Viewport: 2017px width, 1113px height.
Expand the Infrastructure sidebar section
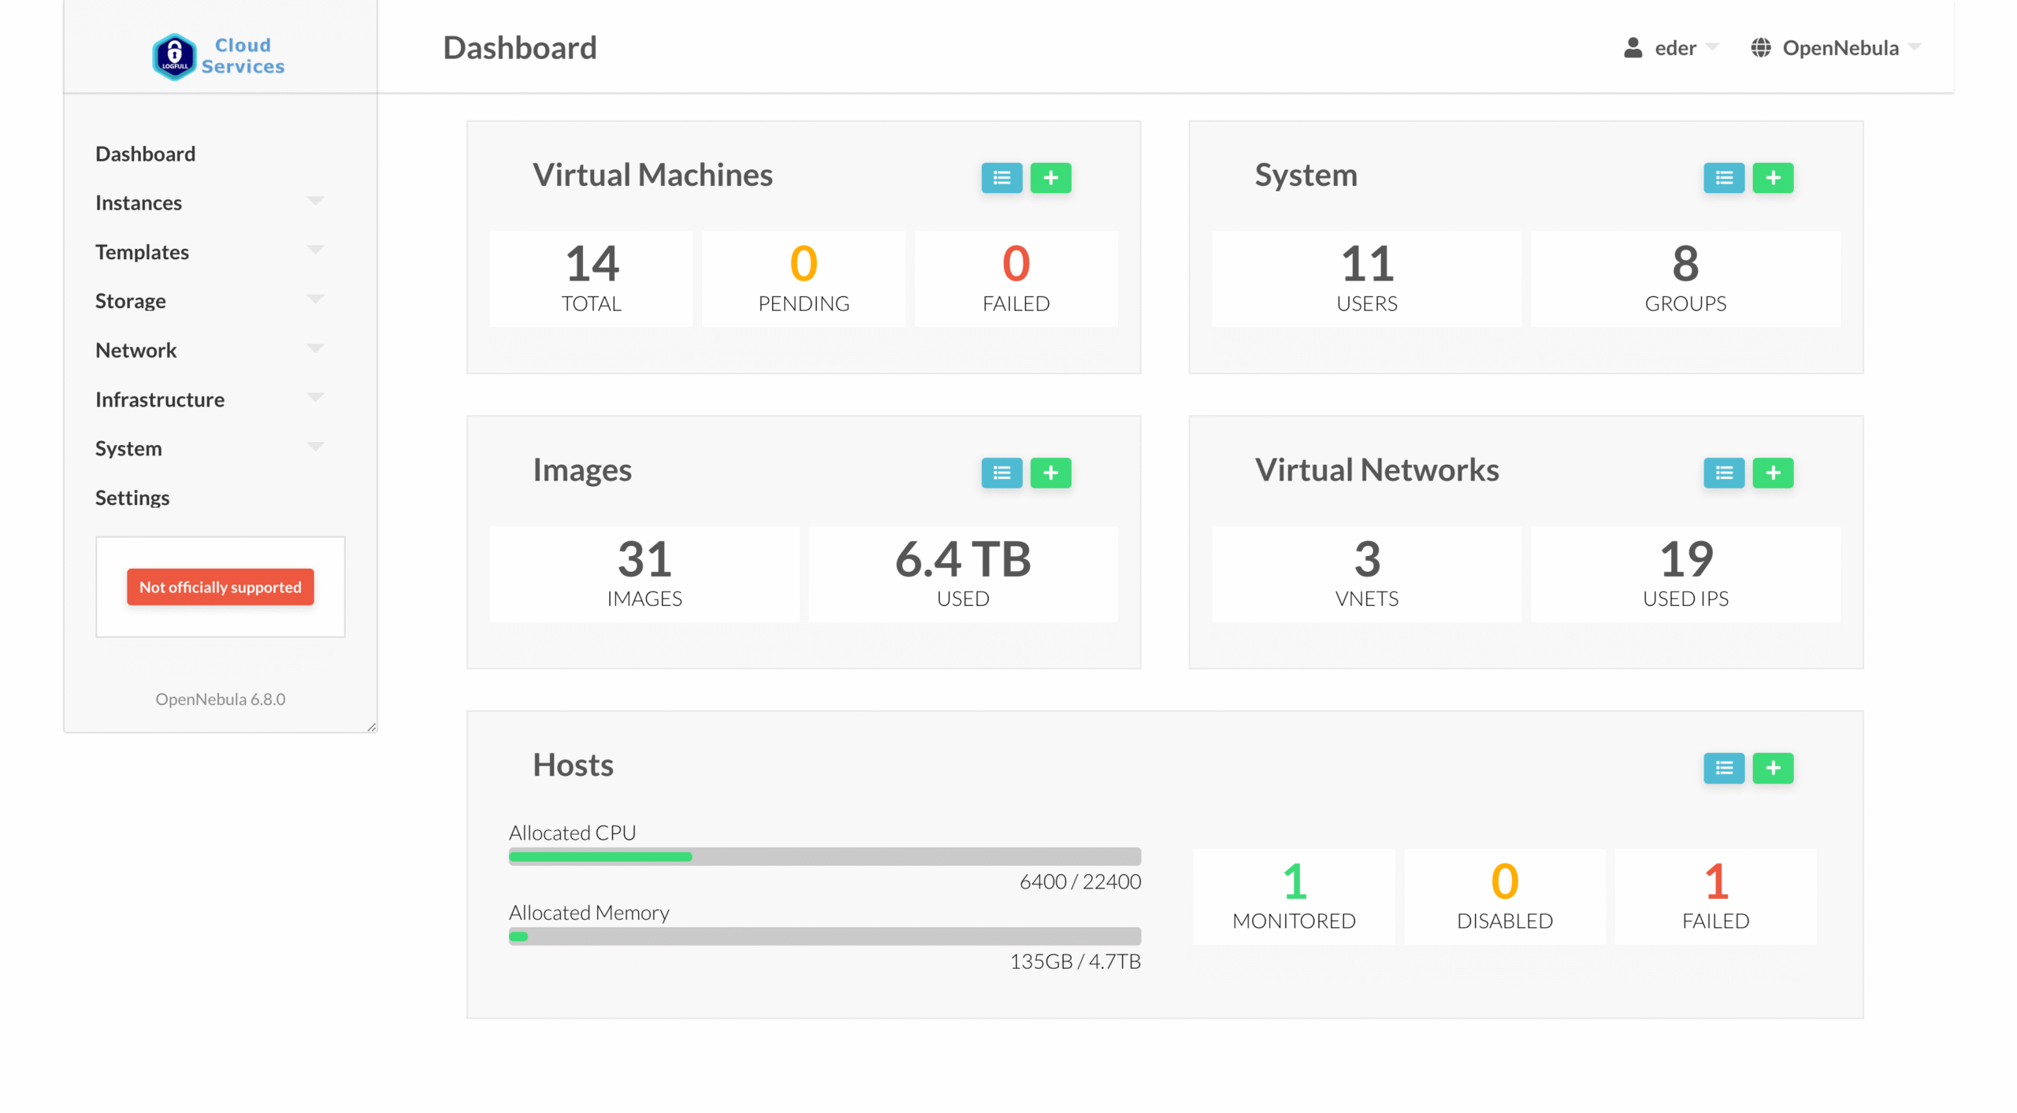[x=209, y=399]
